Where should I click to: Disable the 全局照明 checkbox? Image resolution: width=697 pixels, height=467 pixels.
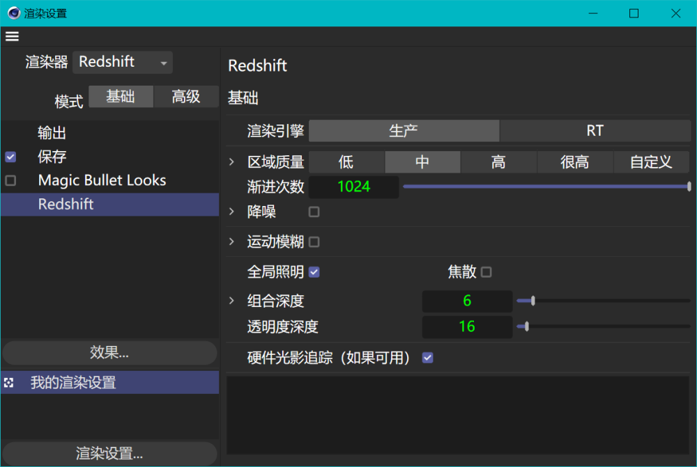(x=314, y=272)
